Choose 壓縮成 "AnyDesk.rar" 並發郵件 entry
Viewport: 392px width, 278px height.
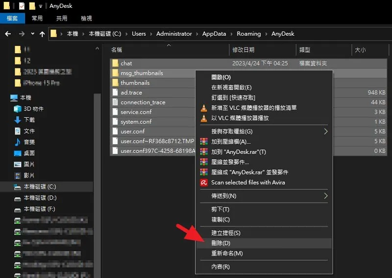(x=264, y=172)
